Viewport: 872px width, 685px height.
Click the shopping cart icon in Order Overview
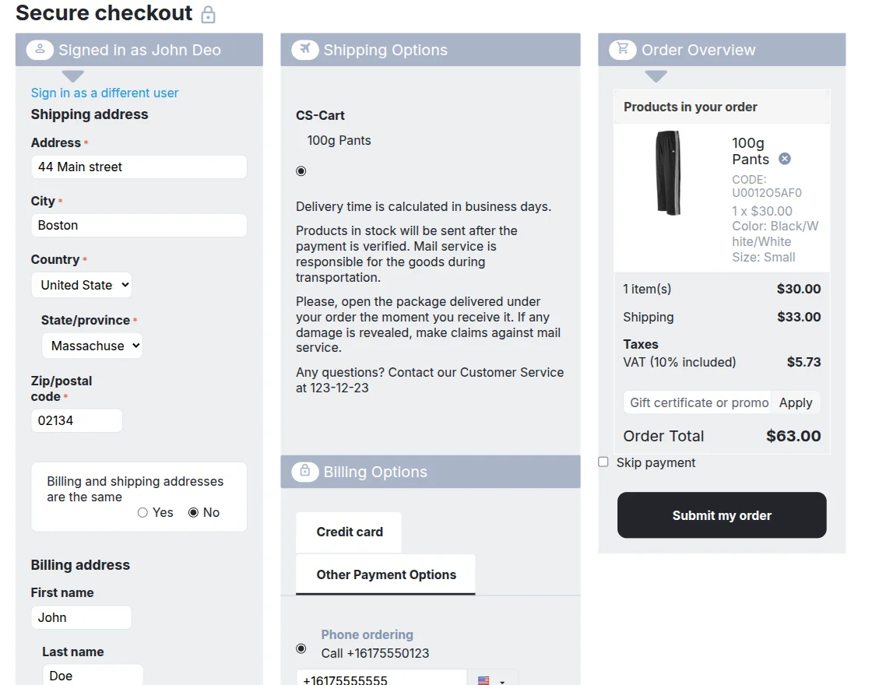click(623, 50)
